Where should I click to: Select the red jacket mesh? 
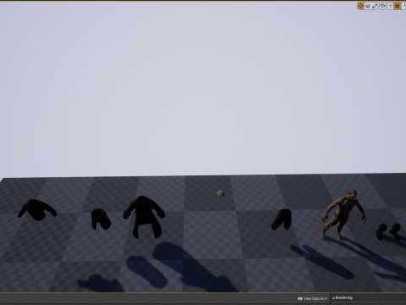pos(37,210)
